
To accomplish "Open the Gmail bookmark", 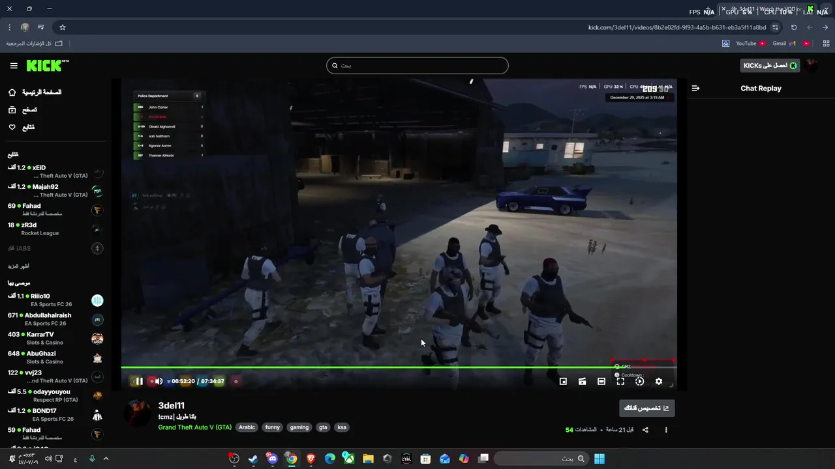I will [x=783, y=44].
